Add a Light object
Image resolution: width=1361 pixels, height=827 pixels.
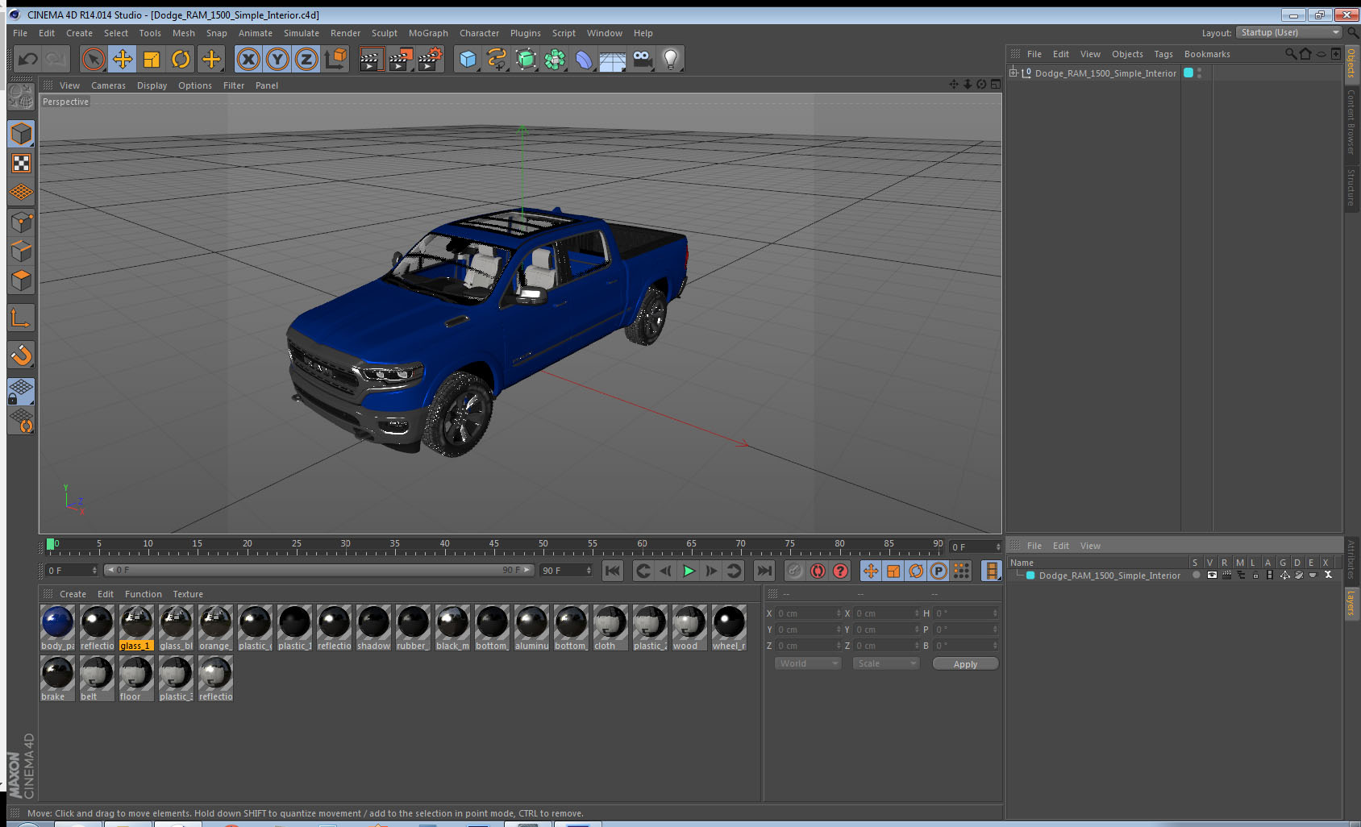671,59
